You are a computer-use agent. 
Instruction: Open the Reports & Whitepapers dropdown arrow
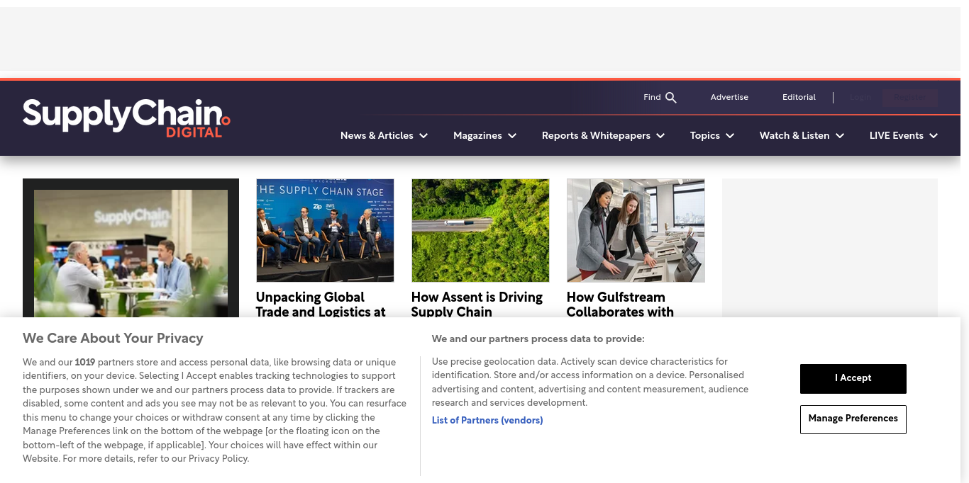point(660,136)
